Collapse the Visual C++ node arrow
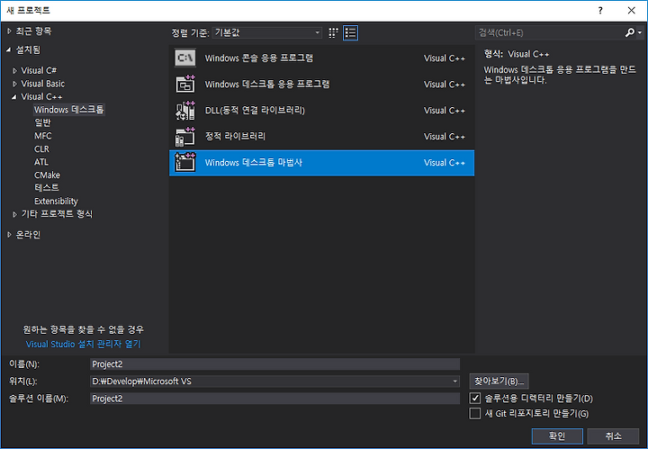Screen dimensions: 648x449 [x=15, y=96]
